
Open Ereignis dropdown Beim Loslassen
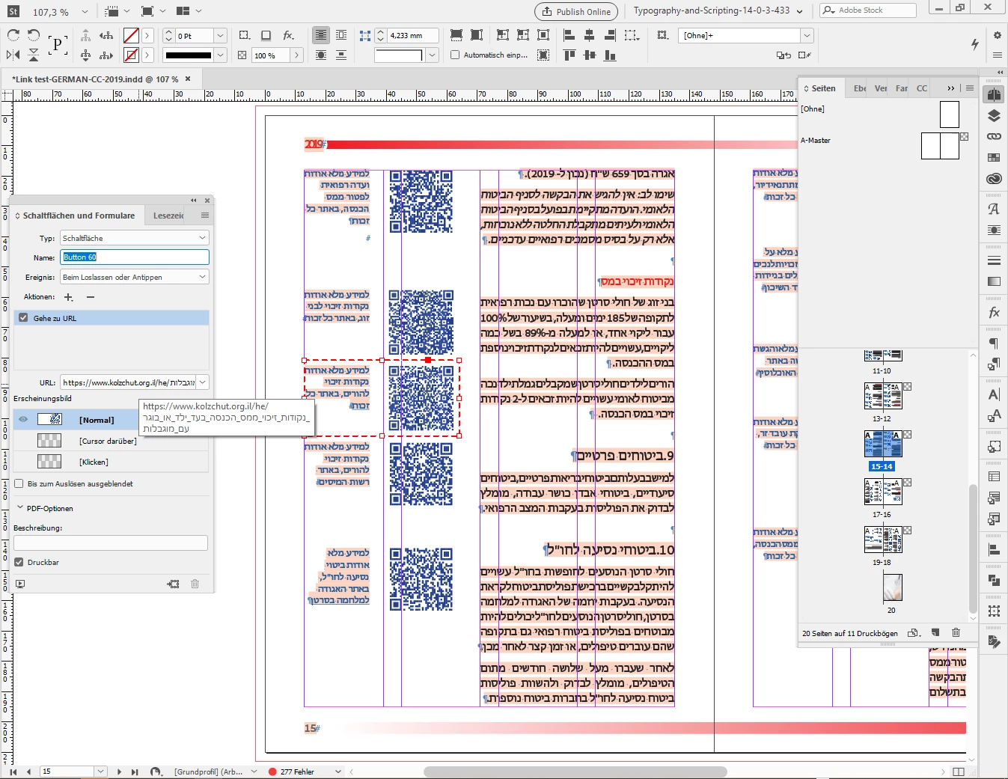point(134,277)
